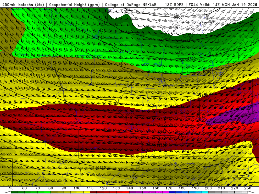This screenshot has width=259, height=194.
Task: Select the 9660 height contour label
Action: click(187, 41)
